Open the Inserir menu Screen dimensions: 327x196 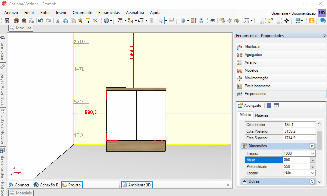pos(61,13)
